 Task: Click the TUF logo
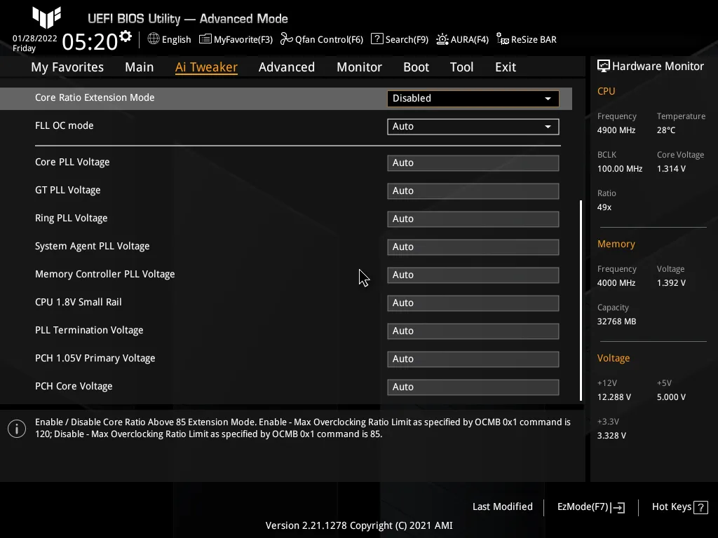46,18
